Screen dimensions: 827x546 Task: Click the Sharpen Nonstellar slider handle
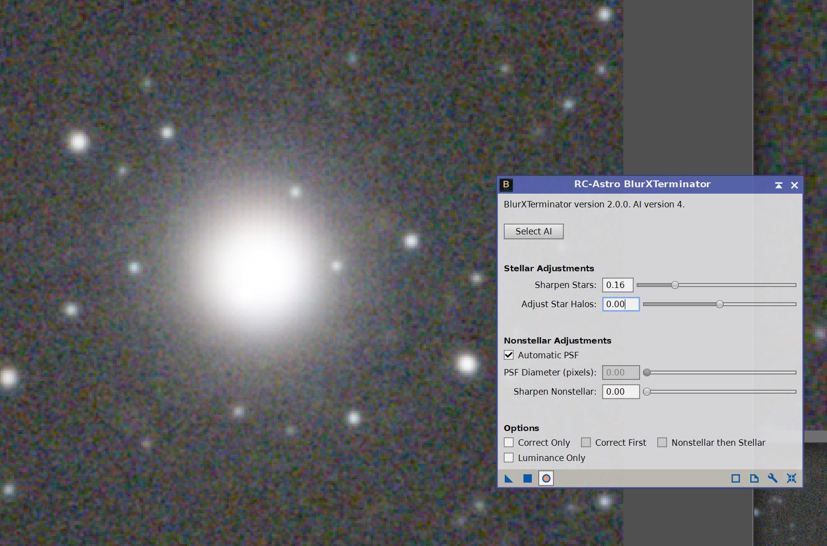click(x=647, y=392)
